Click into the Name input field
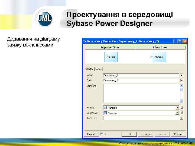195x146 pixels. (x=141, y=75)
